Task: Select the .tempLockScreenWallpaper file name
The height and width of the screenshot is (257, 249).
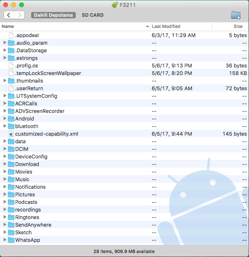Action: pyautogui.click(x=48, y=73)
